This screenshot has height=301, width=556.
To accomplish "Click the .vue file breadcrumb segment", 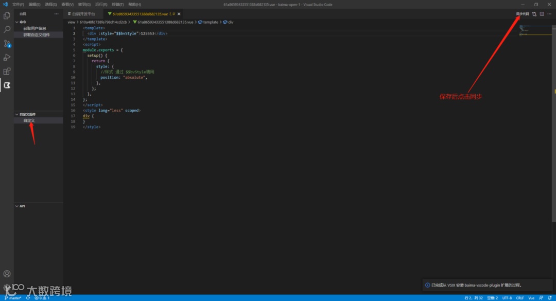I will coord(163,22).
